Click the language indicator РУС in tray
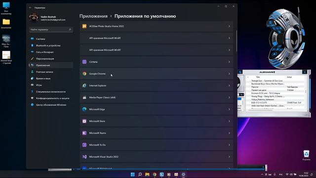 [x=281, y=175]
